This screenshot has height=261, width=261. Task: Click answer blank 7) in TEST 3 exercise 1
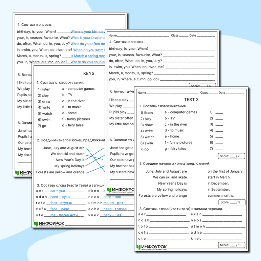(x=219, y=149)
